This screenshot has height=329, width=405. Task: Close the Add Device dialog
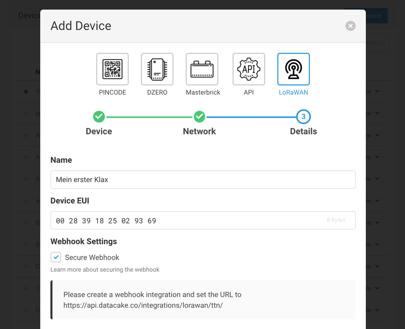tap(350, 26)
